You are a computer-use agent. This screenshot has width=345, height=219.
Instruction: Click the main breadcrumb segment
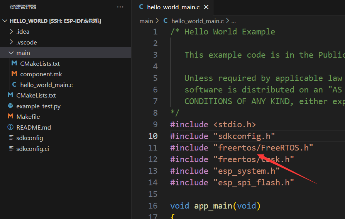[x=146, y=21]
